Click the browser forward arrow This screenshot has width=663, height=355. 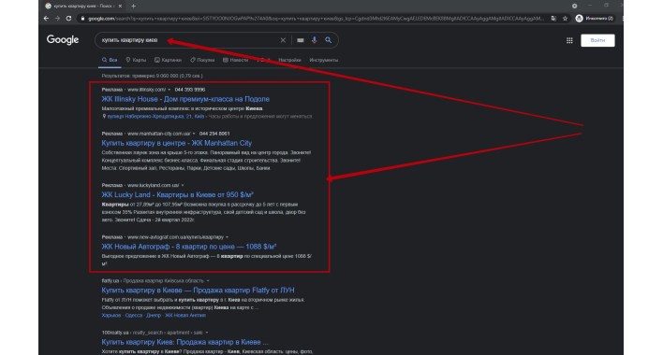click(x=57, y=19)
